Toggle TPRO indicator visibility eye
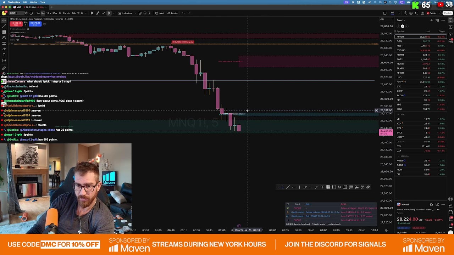This screenshot has width=454, height=255. [x=18, y=40]
